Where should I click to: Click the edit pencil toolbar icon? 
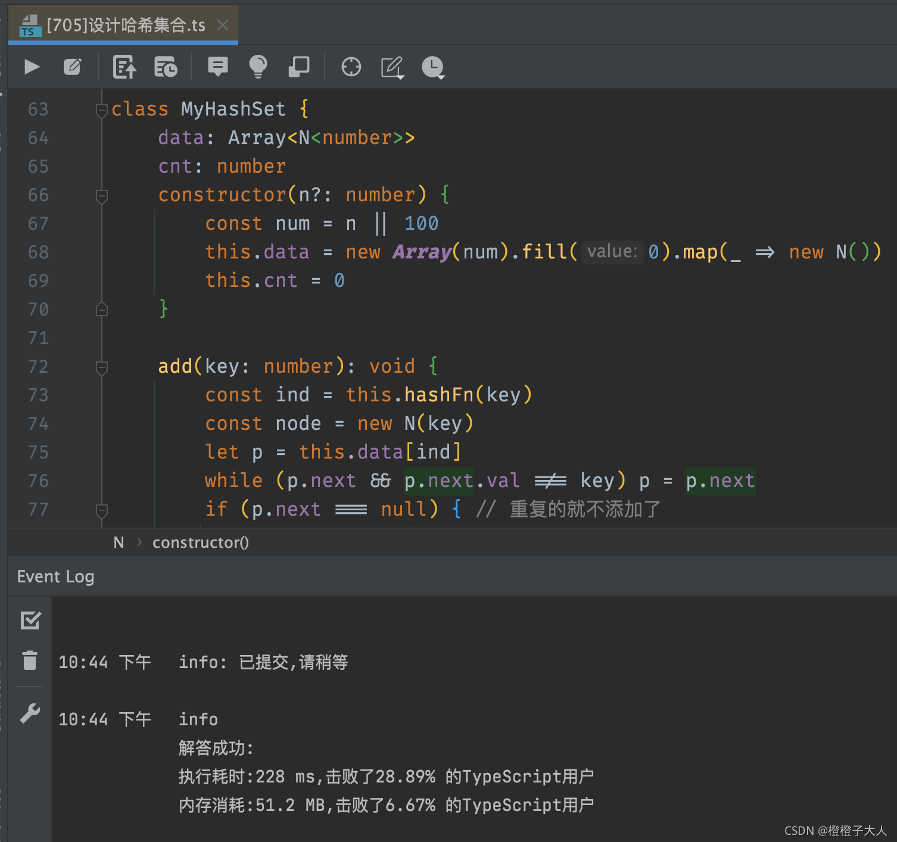[x=73, y=67]
